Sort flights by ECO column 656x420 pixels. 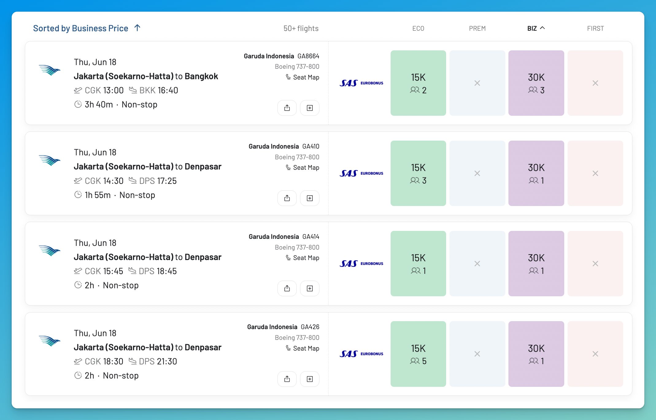click(418, 28)
